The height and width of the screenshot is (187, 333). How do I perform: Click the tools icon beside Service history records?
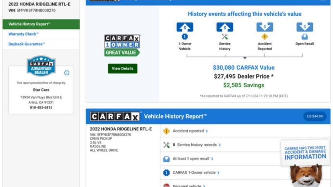tap(166, 145)
